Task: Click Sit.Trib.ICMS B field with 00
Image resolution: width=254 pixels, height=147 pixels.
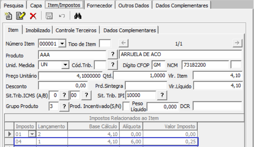Action: click(75, 95)
